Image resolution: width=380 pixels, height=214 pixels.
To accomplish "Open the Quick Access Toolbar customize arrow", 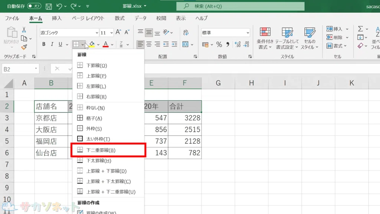I will (88, 6).
